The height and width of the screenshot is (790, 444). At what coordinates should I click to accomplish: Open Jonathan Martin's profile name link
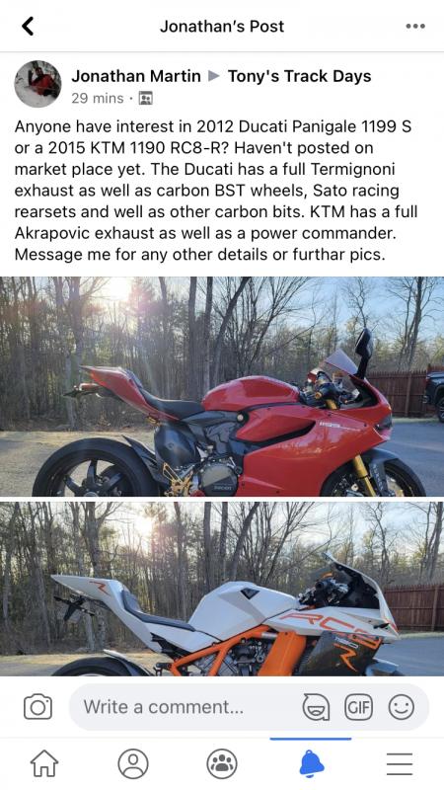click(136, 76)
